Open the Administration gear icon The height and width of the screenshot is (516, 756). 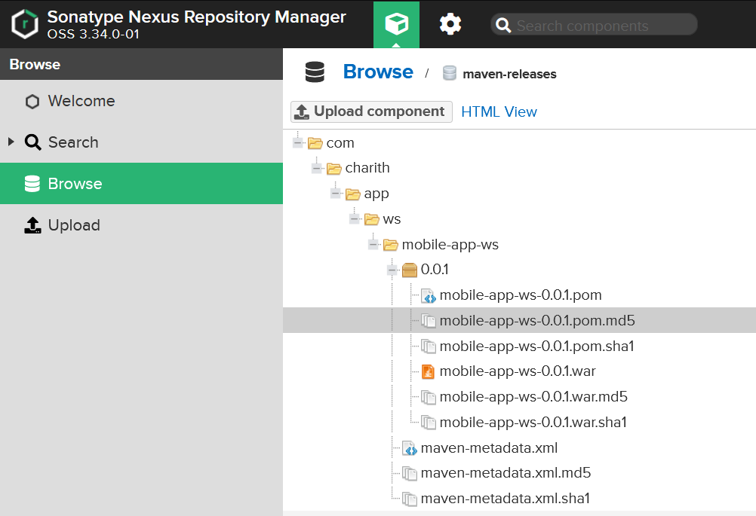[x=450, y=24]
